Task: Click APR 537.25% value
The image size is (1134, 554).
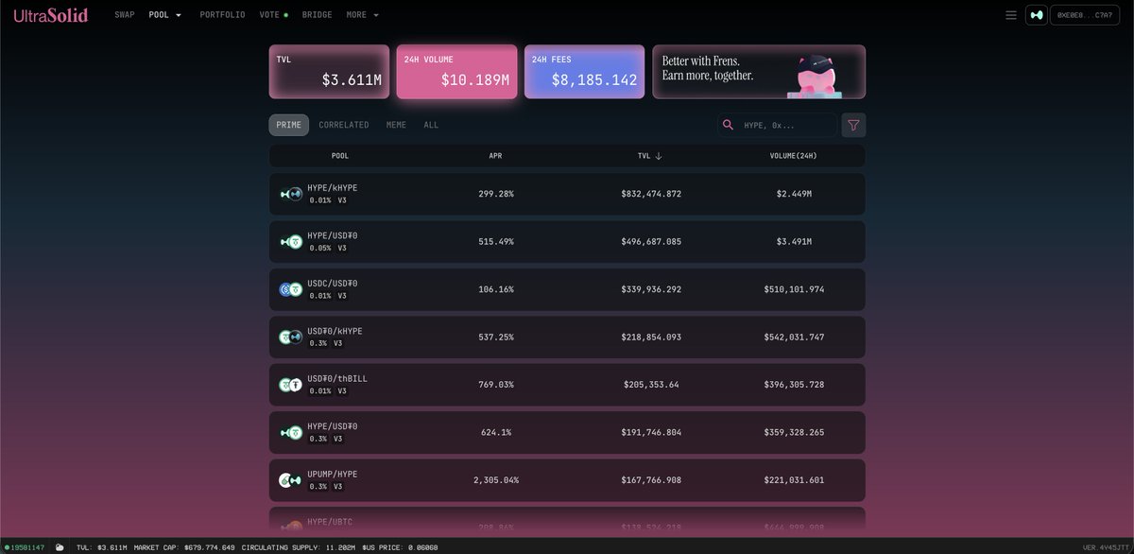Action: pos(495,337)
